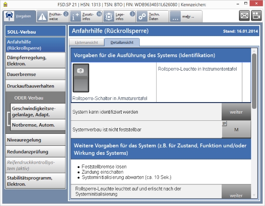Viewport: 265px width, 206px height.
Task: Select the Detailansicht tab
Action: click(x=122, y=42)
